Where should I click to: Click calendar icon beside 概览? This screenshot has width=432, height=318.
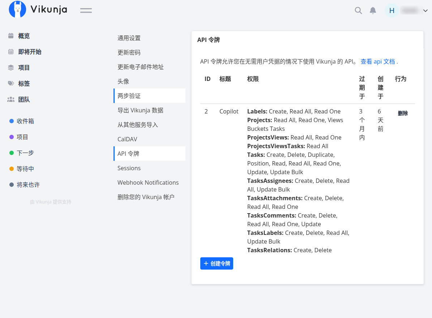pyautogui.click(x=11, y=36)
